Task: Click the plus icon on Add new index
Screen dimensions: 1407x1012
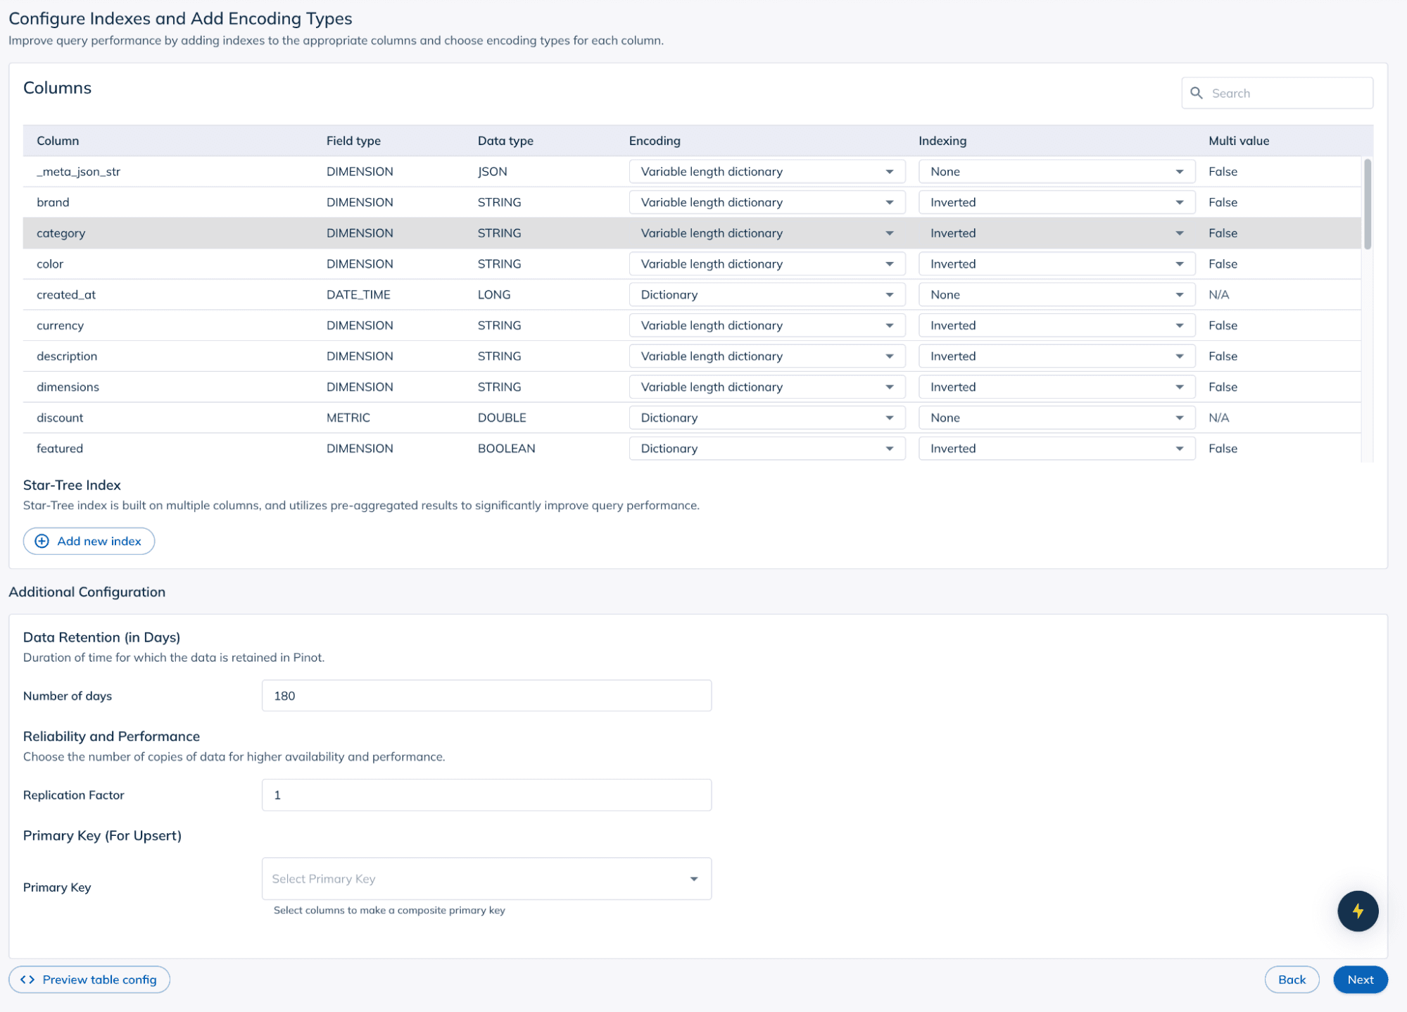Action: point(42,541)
